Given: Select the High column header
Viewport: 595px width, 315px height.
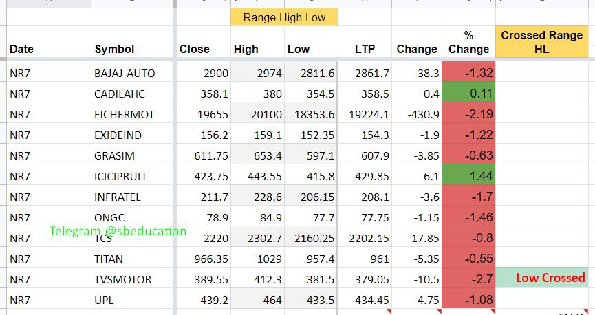Looking at the screenshot, I should tap(258, 42).
